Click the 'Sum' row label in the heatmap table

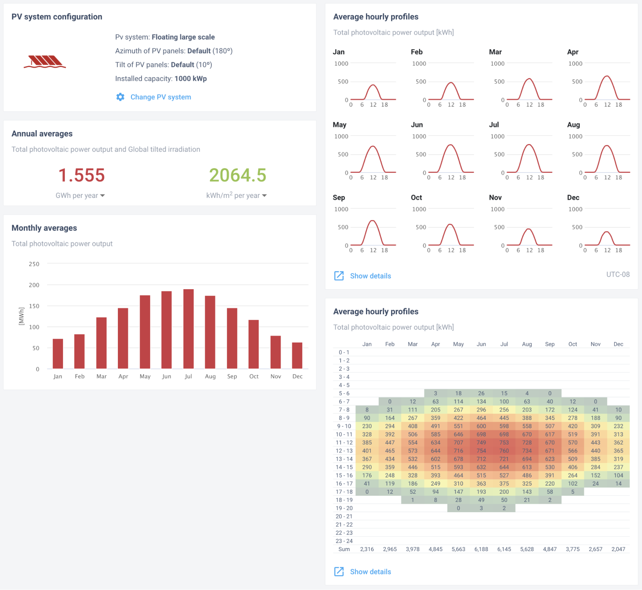tap(344, 549)
